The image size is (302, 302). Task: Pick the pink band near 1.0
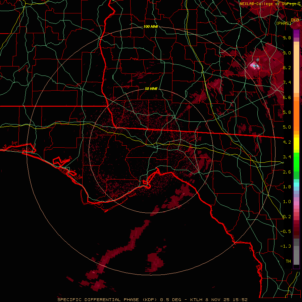(296, 203)
